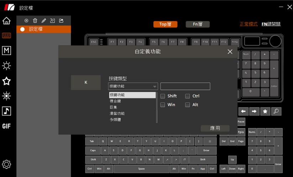Close the 自定義功能 dialog
The height and width of the screenshot is (177, 293).
[x=230, y=51]
